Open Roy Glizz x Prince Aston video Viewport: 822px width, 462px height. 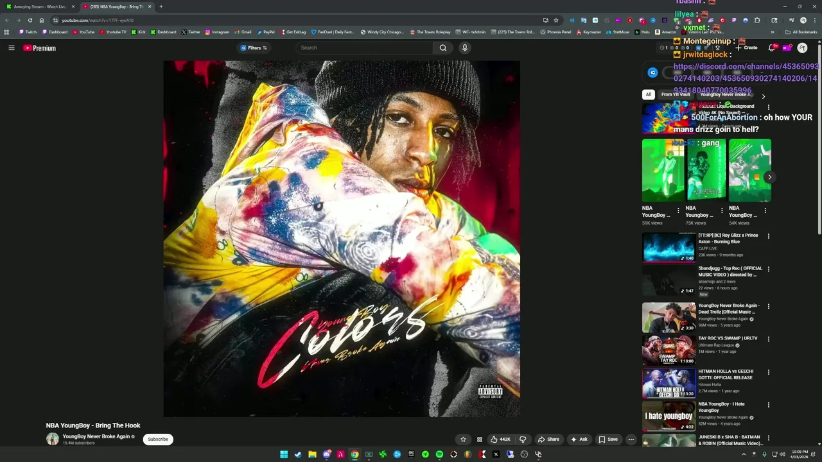[x=728, y=239]
